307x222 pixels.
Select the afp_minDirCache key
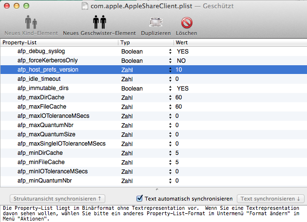[x=40, y=153]
